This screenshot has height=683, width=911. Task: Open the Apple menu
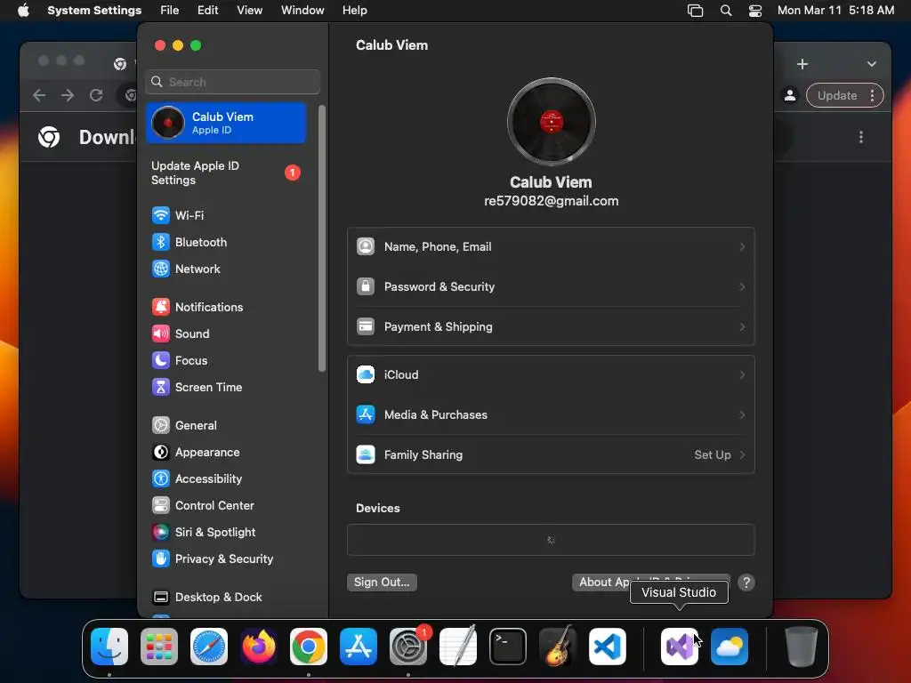click(23, 11)
